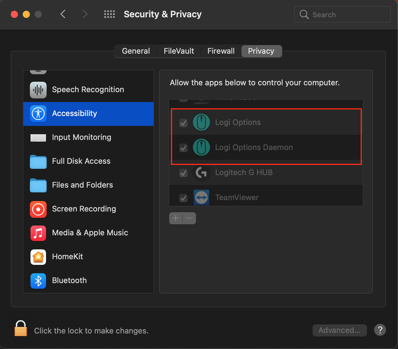Go back using the left arrow
Viewport: 398px width, 349px height.
tap(63, 14)
